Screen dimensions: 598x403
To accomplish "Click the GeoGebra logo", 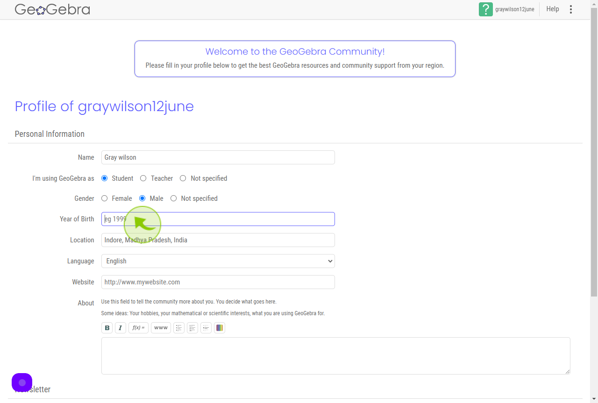I will pyautogui.click(x=52, y=9).
